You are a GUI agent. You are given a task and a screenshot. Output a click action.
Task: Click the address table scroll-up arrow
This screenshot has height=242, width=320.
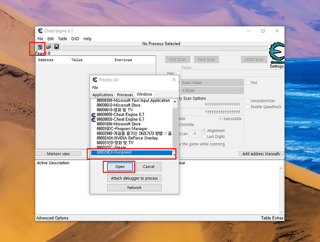[x=281, y=168]
